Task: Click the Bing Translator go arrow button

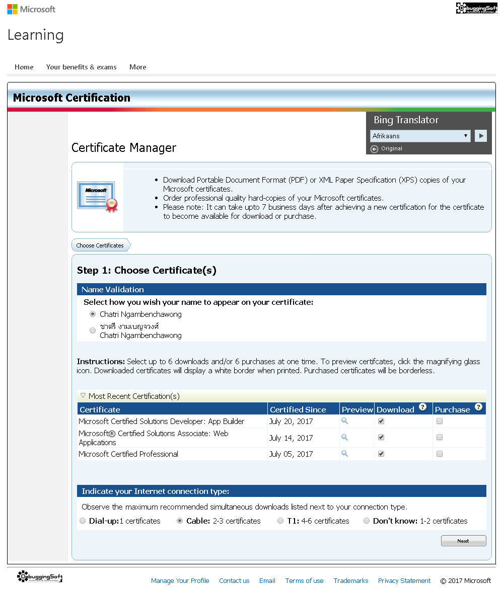Action: coord(480,136)
